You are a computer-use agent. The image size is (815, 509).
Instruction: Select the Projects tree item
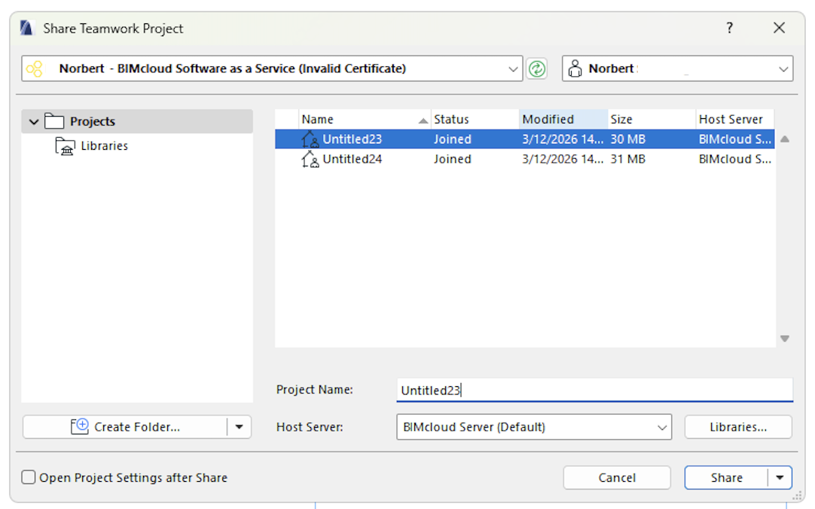[137, 121]
